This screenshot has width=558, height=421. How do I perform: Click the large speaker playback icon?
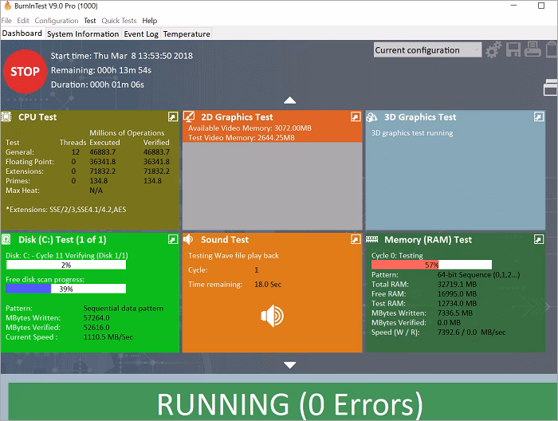[x=273, y=316]
